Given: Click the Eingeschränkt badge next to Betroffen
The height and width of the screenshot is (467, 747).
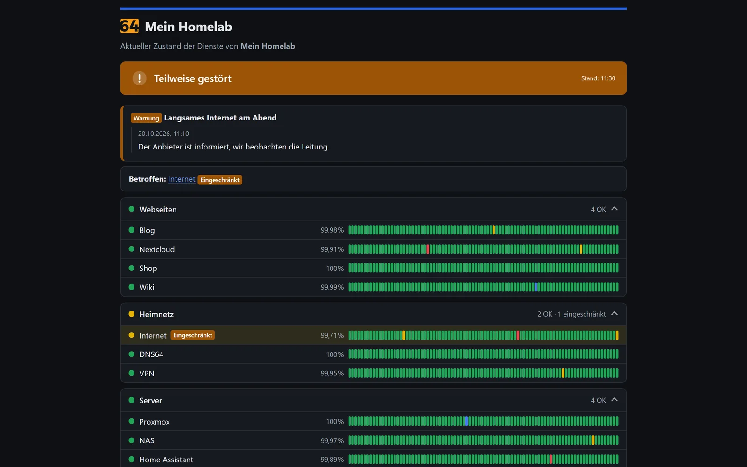Looking at the screenshot, I should [x=220, y=180].
